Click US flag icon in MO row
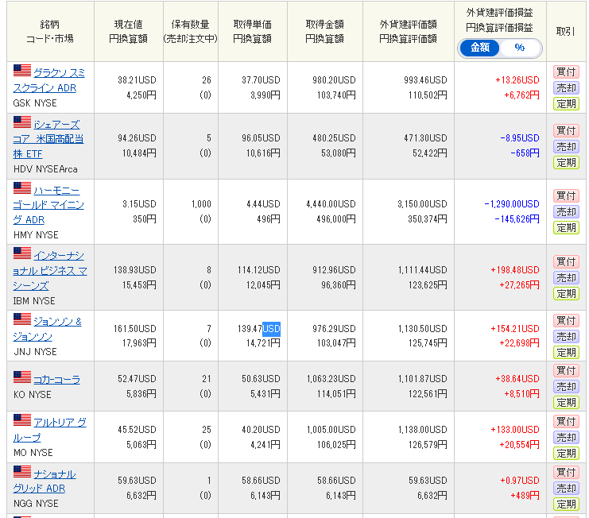The height and width of the screenshot is (518, 589). click(x=22, y=420)
